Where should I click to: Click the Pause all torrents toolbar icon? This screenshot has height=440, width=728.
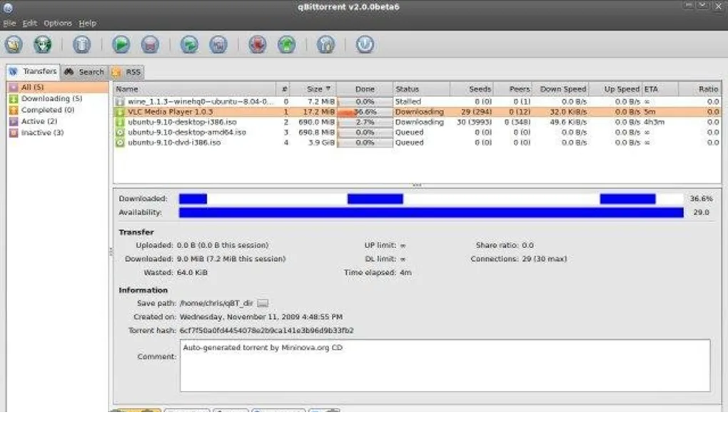(x=218, y=44)
